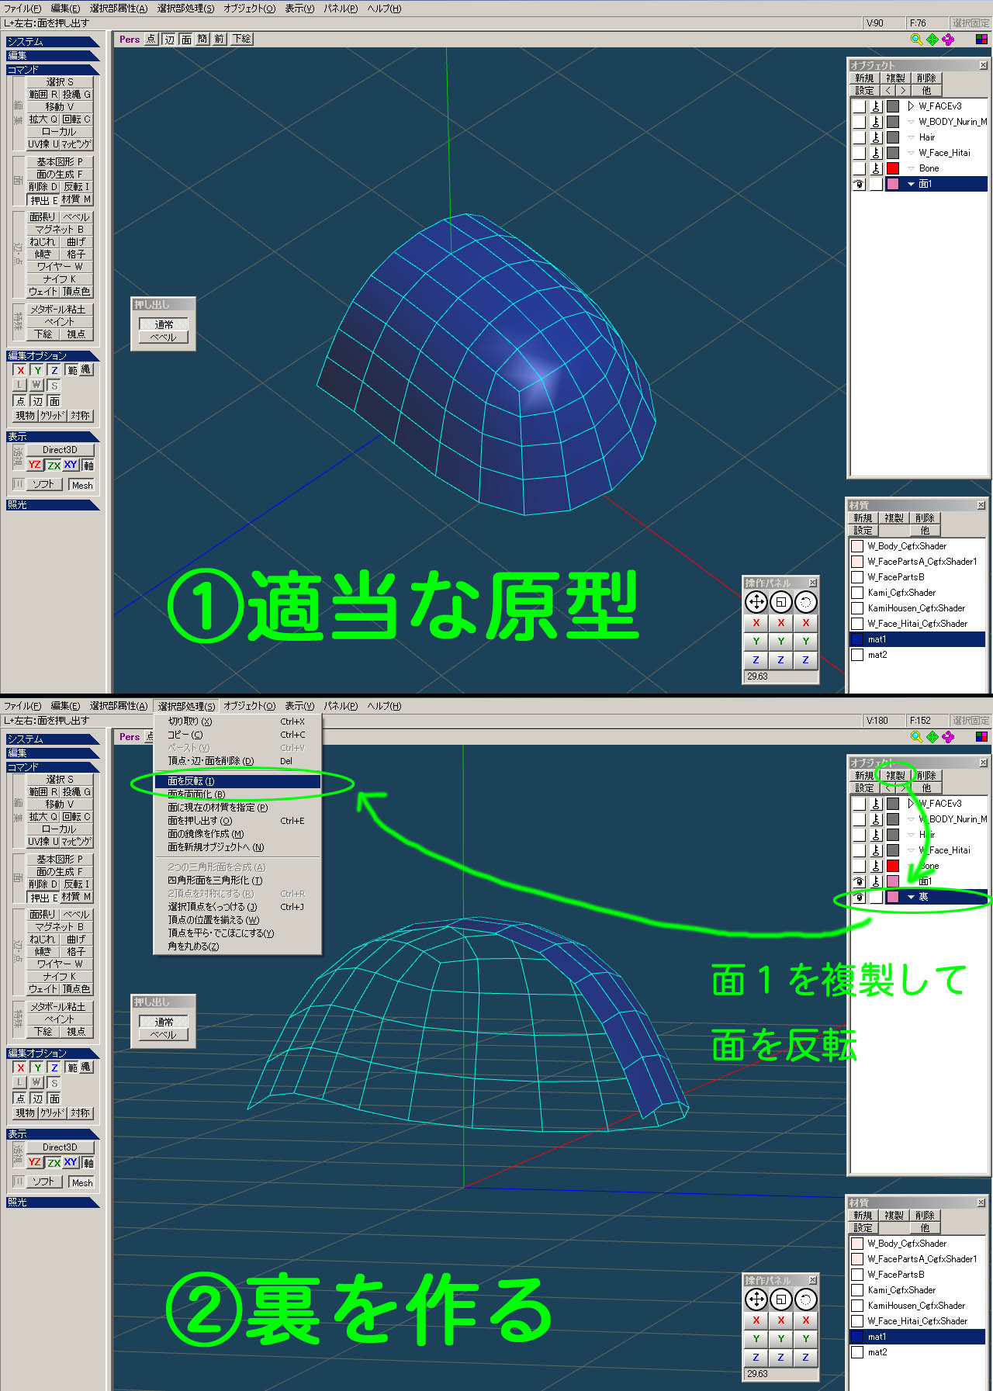993x1391 pixels.
Task: Click the red X axis icon in step ① 編集オプション
Action: tap(21, 370)
